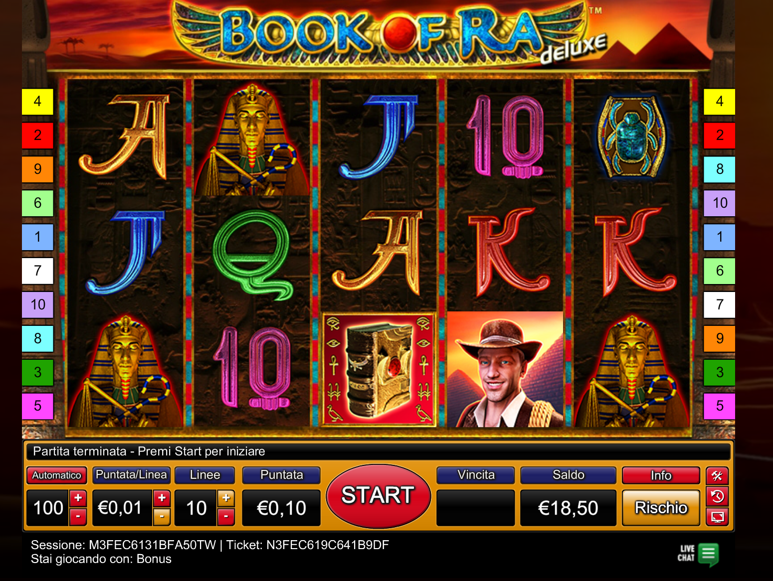Enable Automatico autoplay mode
The image size is (773, 581).
(x=57, y=475)
